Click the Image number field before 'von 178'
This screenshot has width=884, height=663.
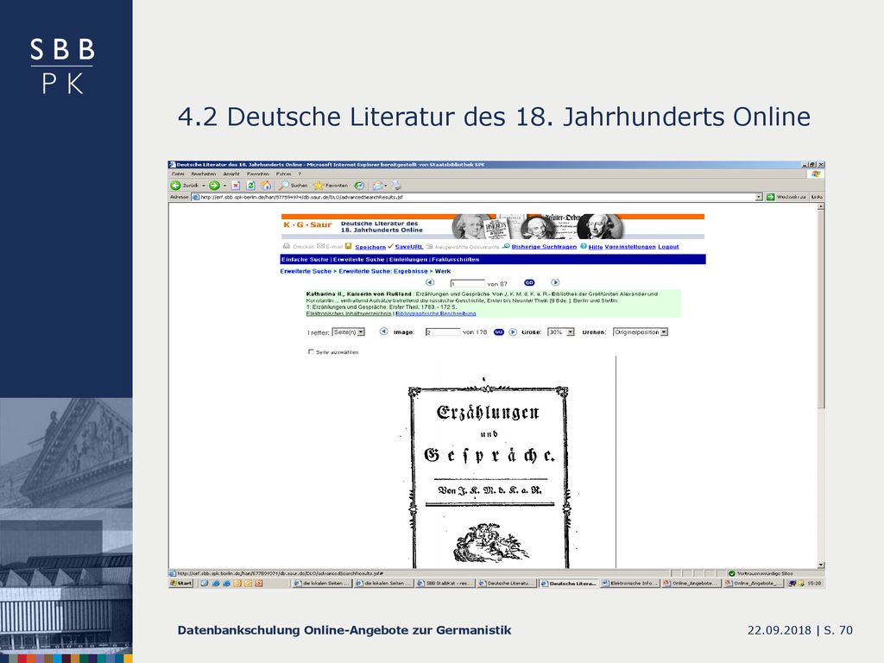tap(443, 332)
